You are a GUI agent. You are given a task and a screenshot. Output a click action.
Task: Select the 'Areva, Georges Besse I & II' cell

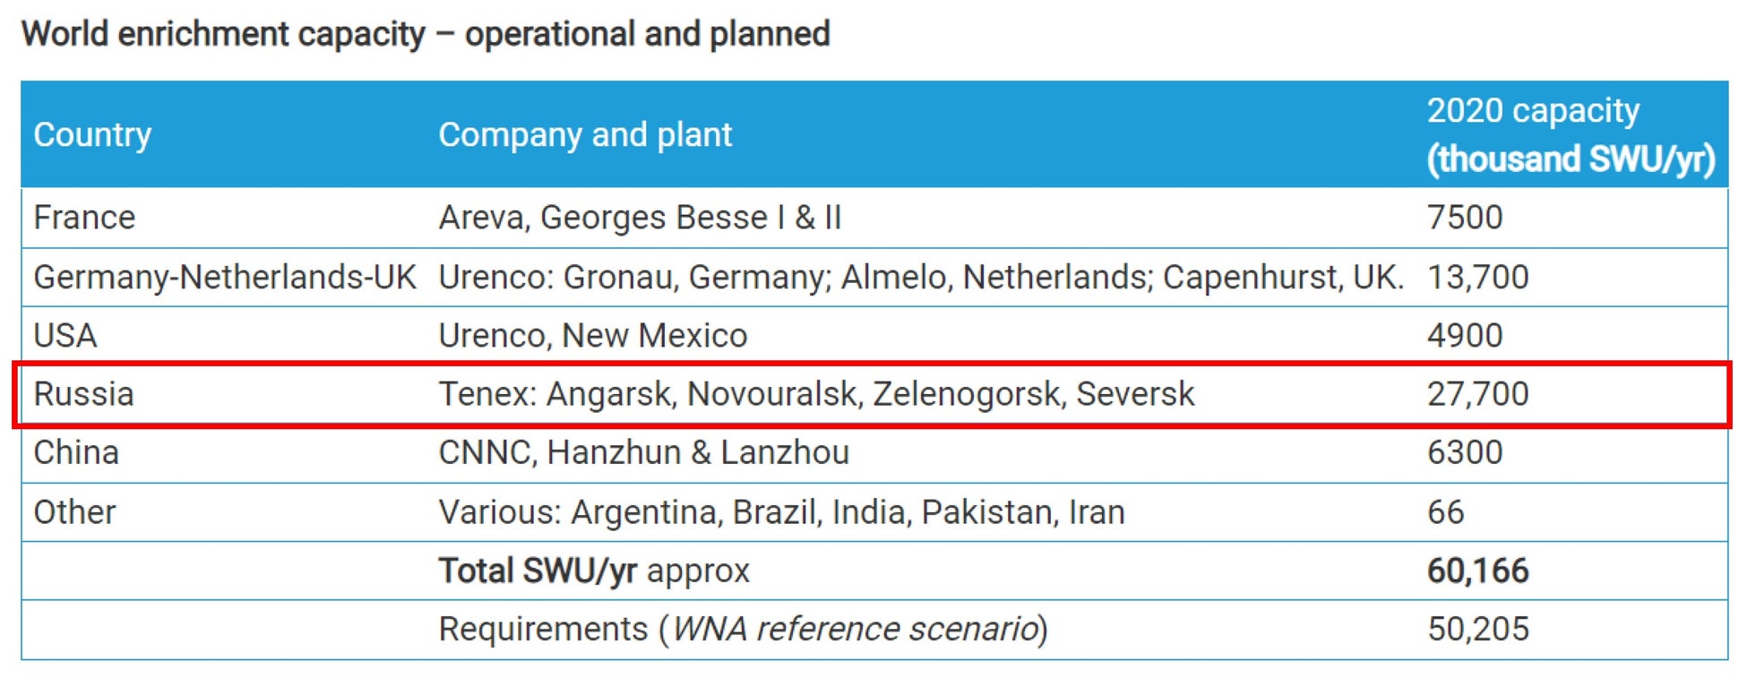[x=640, y=218]
